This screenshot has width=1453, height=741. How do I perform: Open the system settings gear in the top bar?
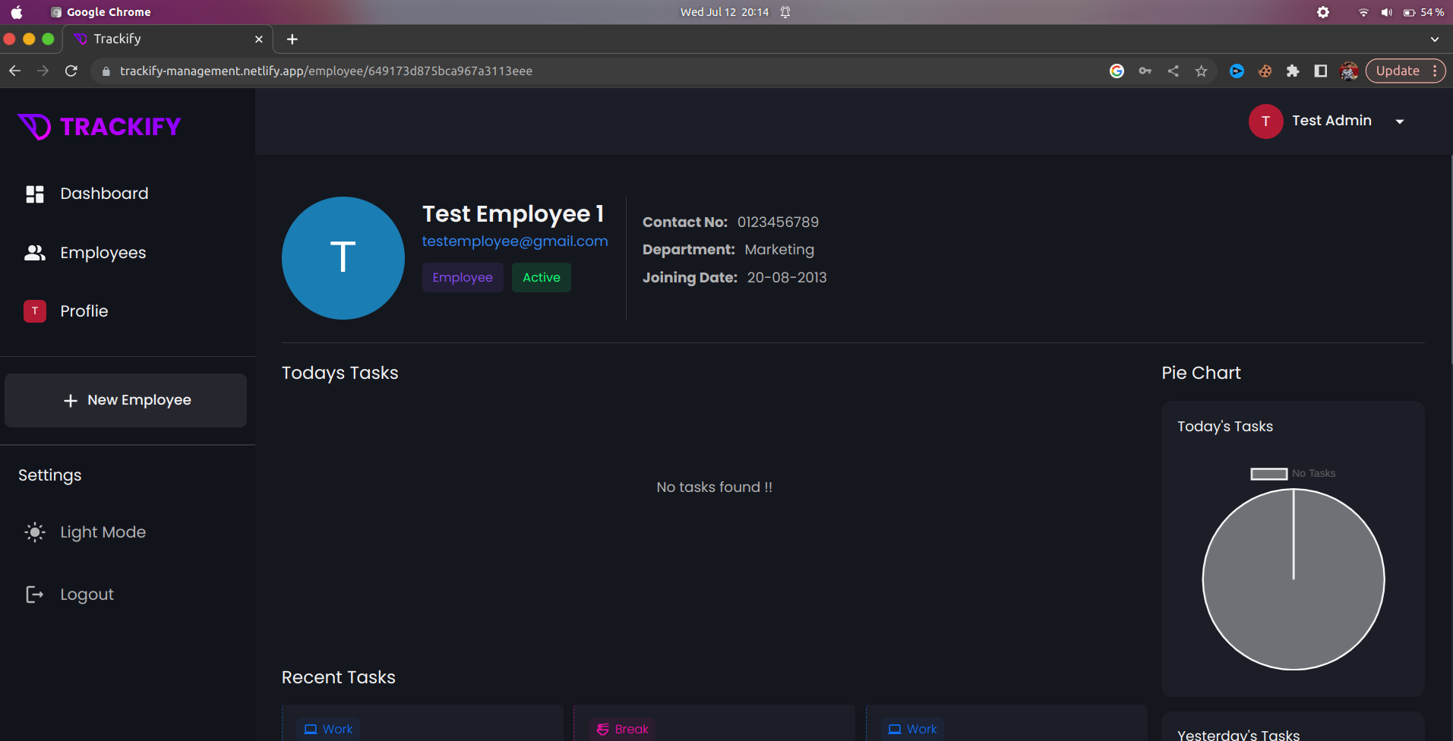tap(1323, 12)
